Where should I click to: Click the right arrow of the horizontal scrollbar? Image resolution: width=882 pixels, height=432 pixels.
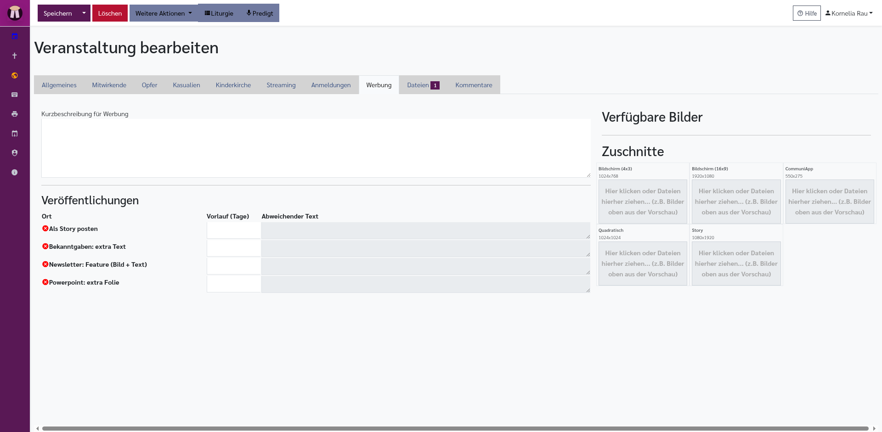[x=874, y=428]
